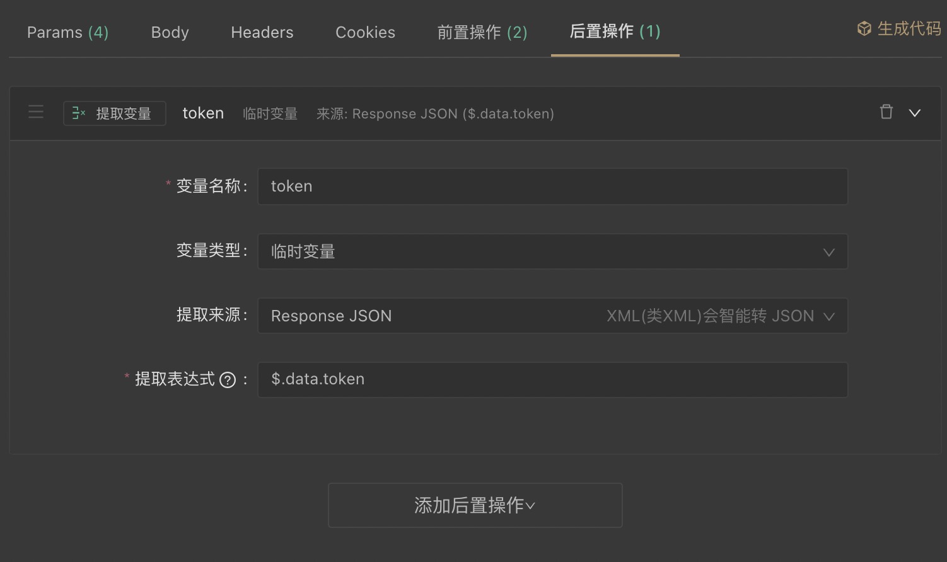Image resolution: width=947 pixels, height=562 pixels.
Task: Click the trash icon to delete token extraction
Action: [886, 112]
